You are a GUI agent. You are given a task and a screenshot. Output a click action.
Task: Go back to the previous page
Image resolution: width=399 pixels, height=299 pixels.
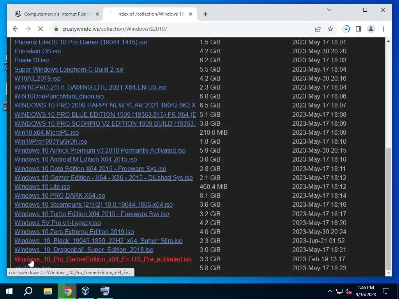(x=16, y=29)
